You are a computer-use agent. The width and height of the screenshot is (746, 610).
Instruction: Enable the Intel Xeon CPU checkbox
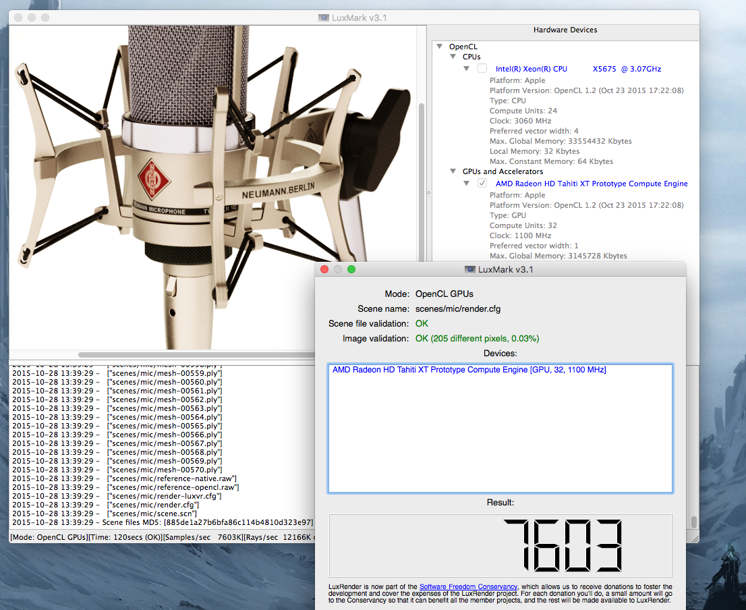(x=482, y=69)
